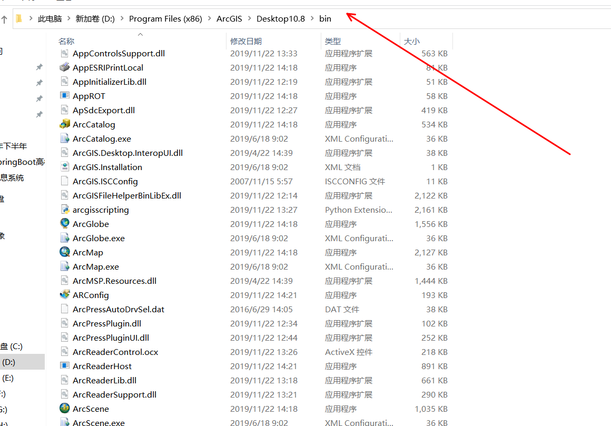
Task: Click the AppInitializerLib.dll file icon
Action: [x=65, y=82]
